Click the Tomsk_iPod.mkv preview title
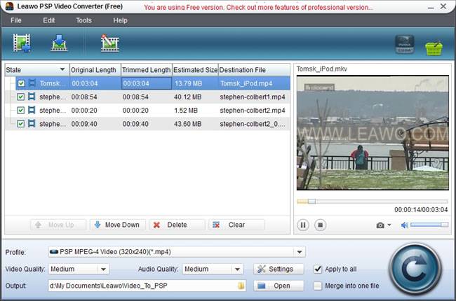 [x=321, y=69]
